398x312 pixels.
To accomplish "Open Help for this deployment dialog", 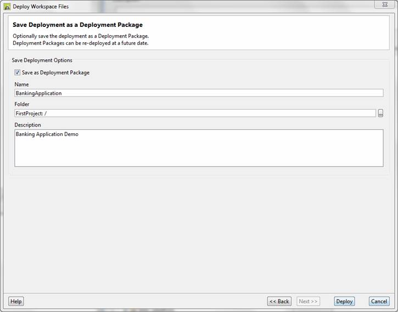I will (16, 301).
